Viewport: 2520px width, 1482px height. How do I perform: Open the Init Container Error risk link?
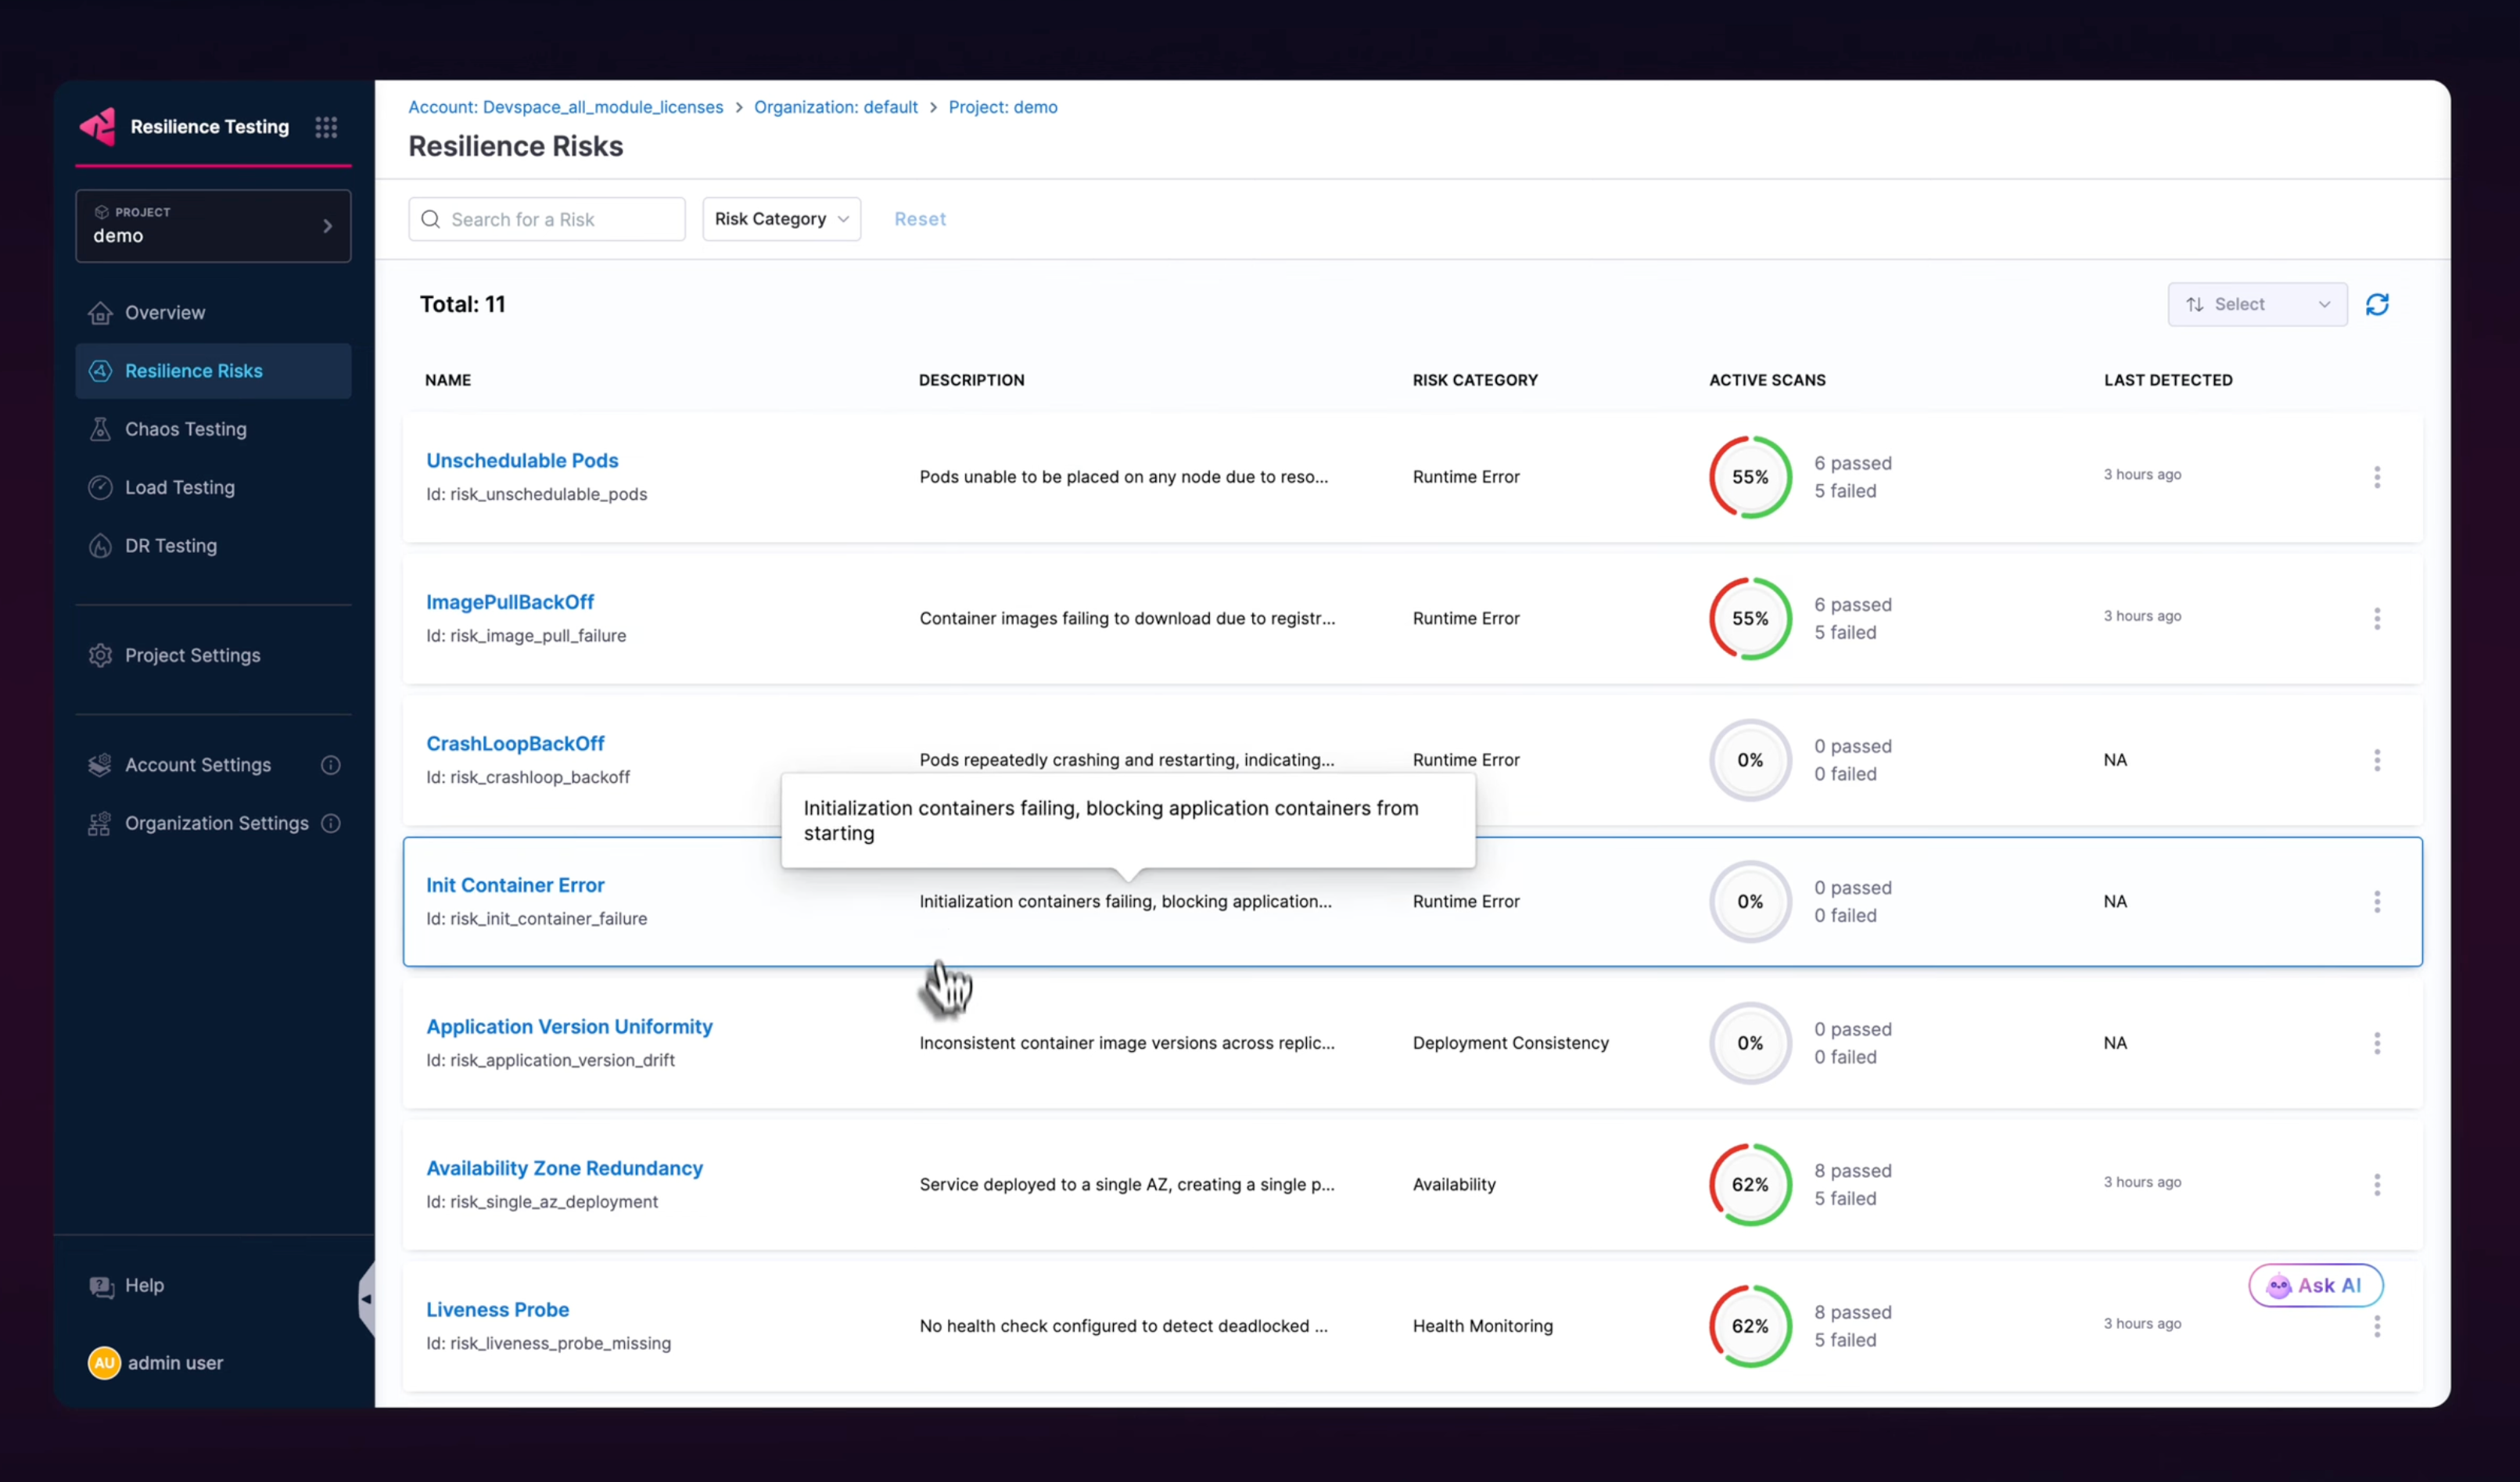click(x=515, y=885)
